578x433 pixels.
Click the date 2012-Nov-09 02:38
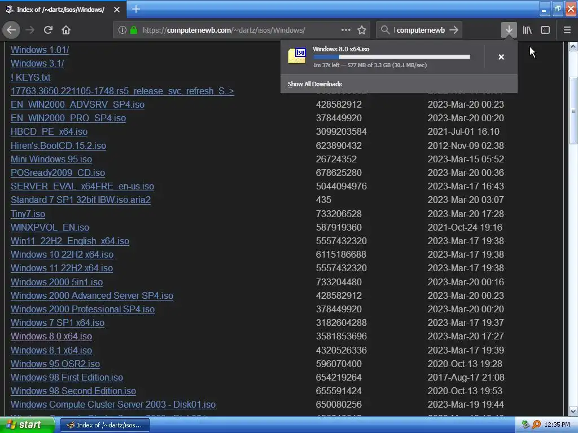pos(466,146)
